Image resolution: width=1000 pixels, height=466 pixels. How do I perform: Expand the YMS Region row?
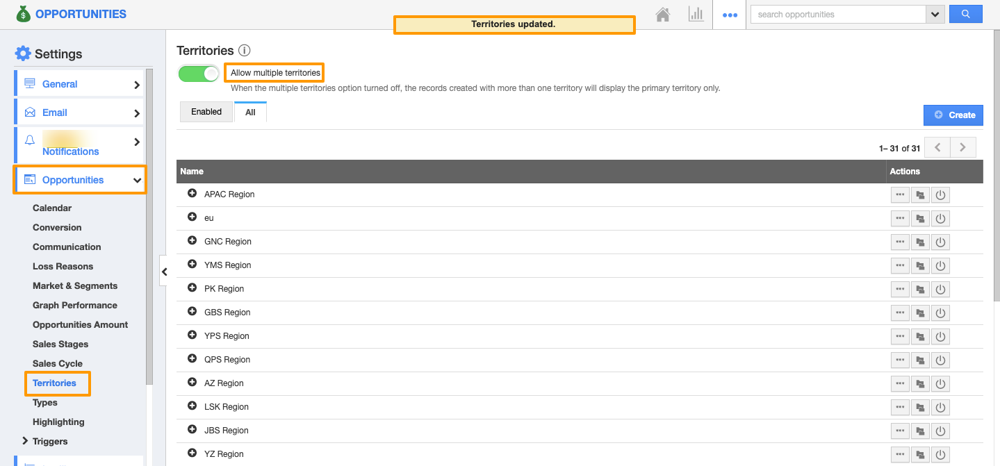click(192, 265)
